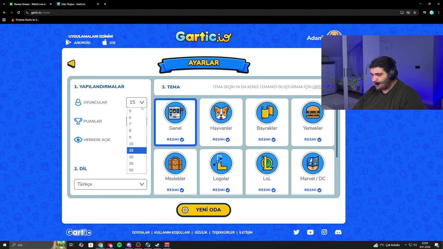Choose 5 players from the list
Image resolution: width=443 pixels, height=249 pixels.
click(137, 111)
